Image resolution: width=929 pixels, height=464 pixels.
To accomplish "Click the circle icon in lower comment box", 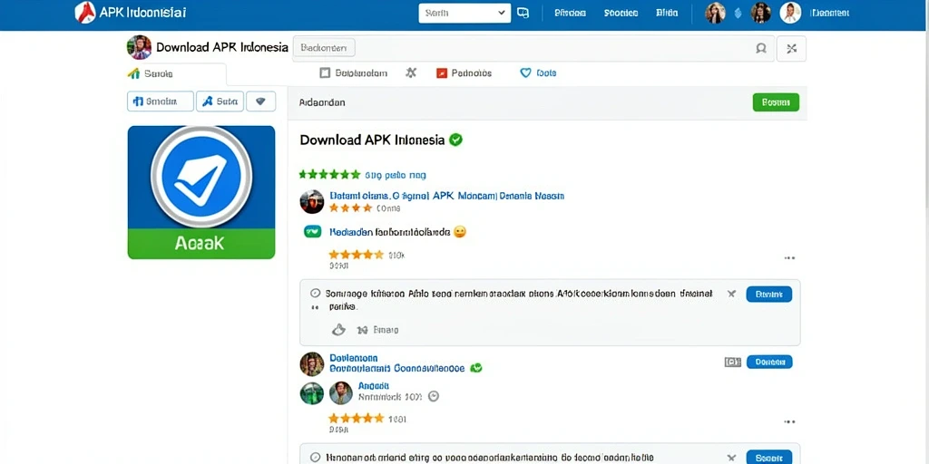I will [x=315, y=458].
